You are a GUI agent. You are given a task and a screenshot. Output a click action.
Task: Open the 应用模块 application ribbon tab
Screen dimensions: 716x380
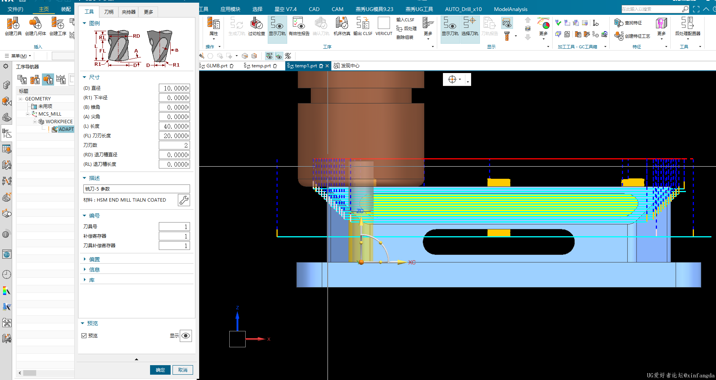(230, 9)
